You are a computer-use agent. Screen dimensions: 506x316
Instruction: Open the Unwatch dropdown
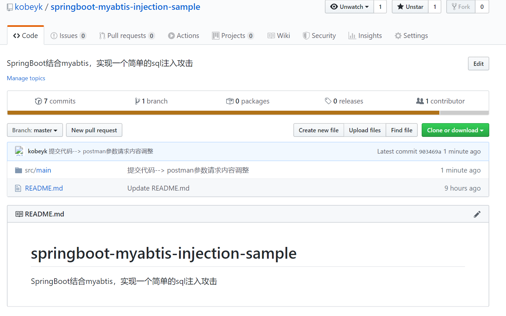tap(349, 7)
